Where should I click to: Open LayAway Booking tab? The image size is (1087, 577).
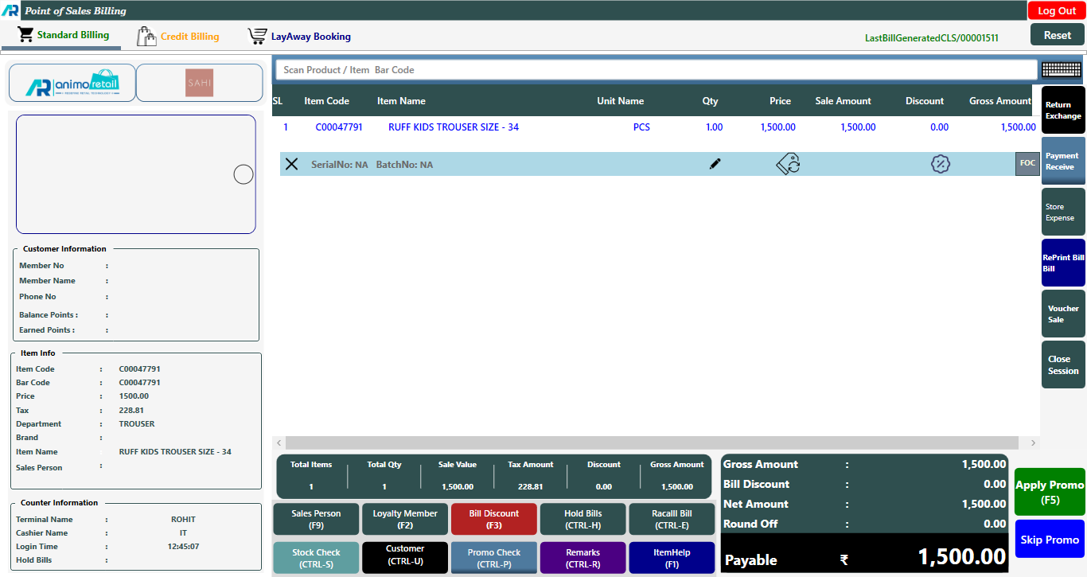click(x=299, y=37)
